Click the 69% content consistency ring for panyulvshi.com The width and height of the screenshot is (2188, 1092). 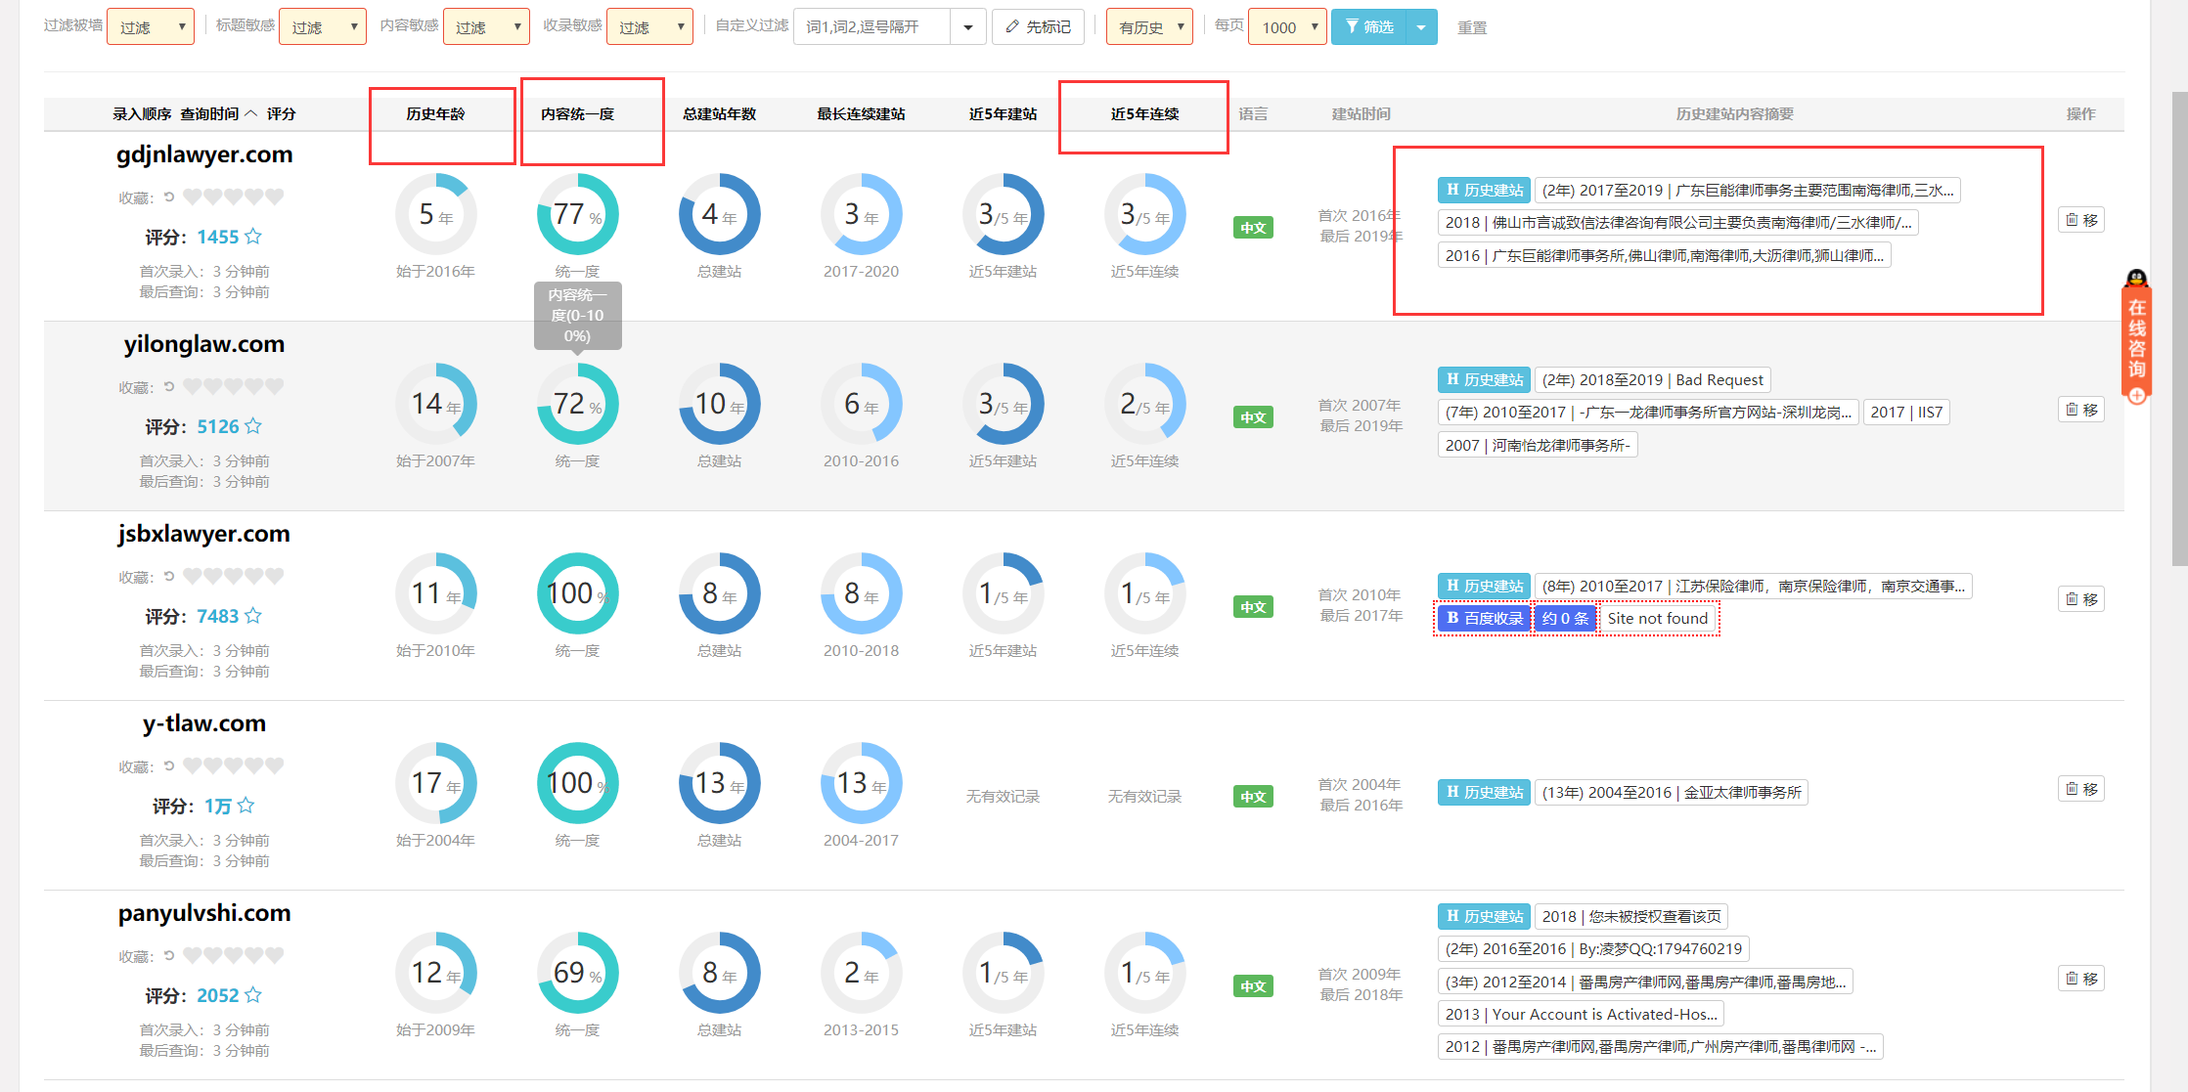(x=577, y=974)
